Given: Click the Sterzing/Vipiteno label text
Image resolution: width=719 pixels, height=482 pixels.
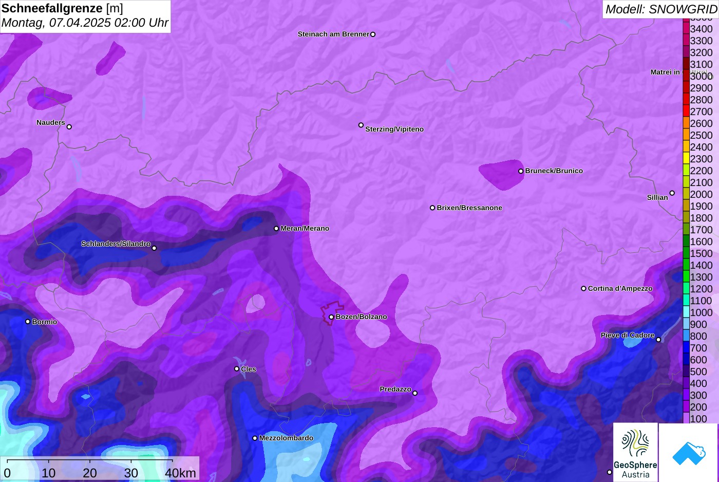Looking at the screenshot, I should [394, 129].
